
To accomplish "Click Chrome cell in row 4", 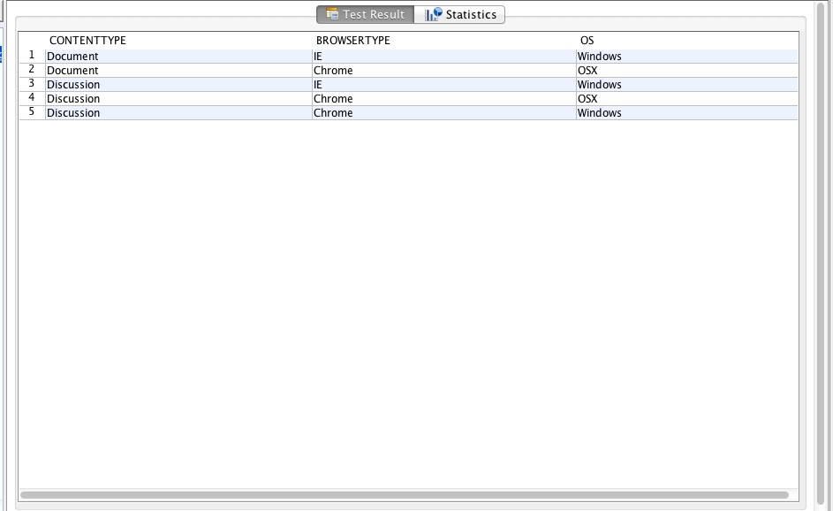I will click(444, 98).
